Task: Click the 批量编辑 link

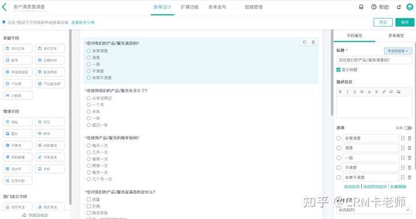Action: 398,187
